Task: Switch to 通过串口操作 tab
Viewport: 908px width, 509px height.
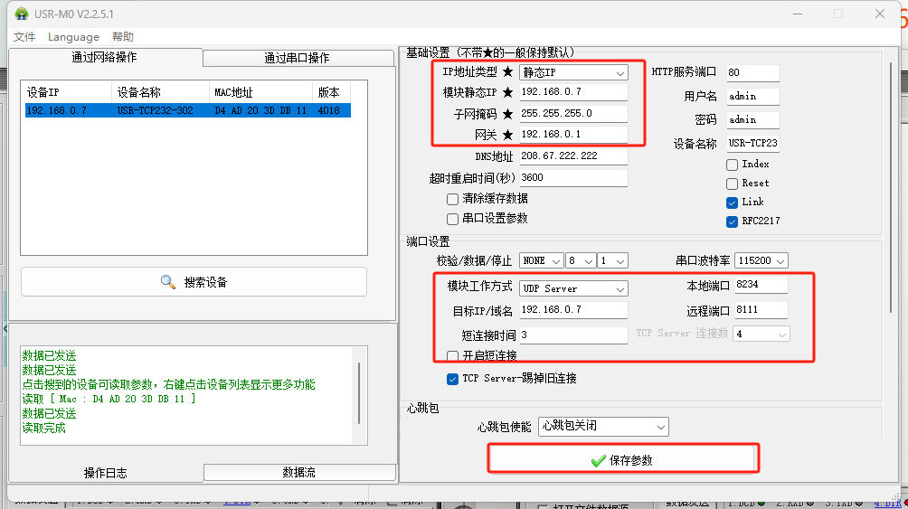Action: tap(298, 58)
